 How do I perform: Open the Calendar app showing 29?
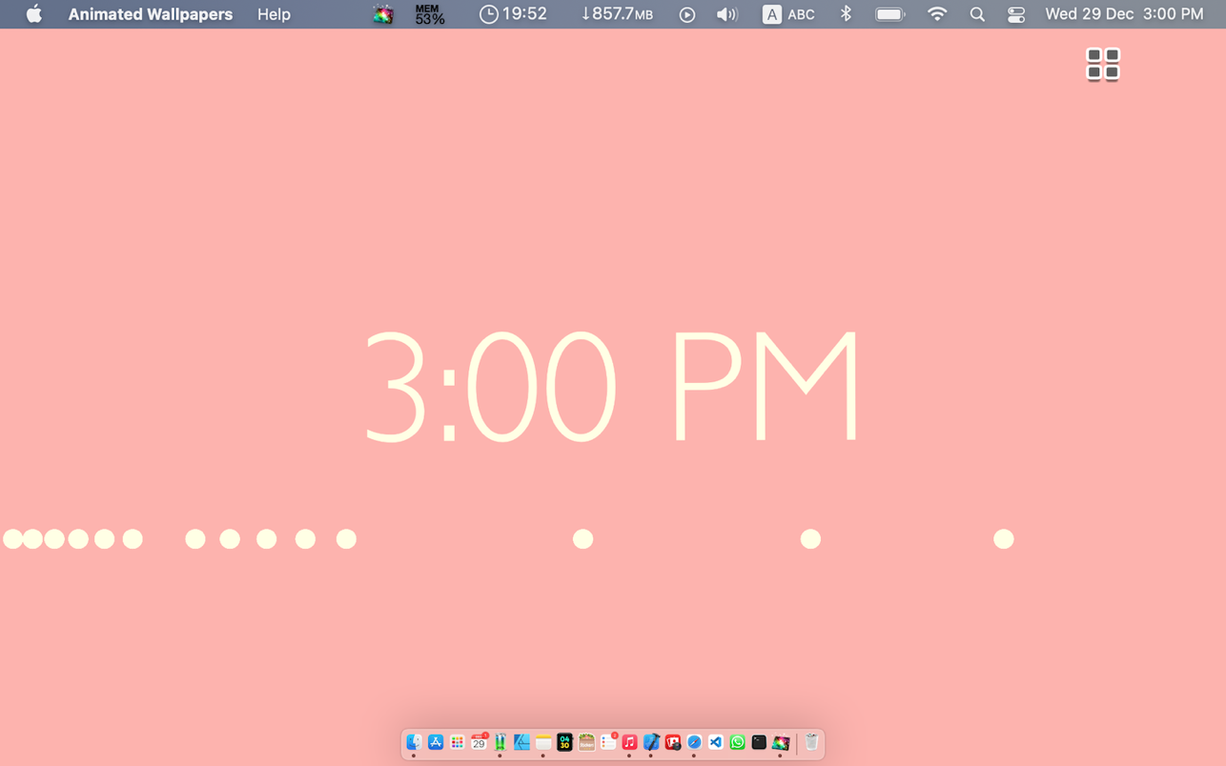pyautogui.click(x=478, y=743)
